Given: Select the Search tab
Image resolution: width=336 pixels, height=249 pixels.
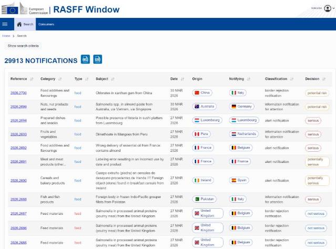Looking at the screenshot, I should pos(25,24).
